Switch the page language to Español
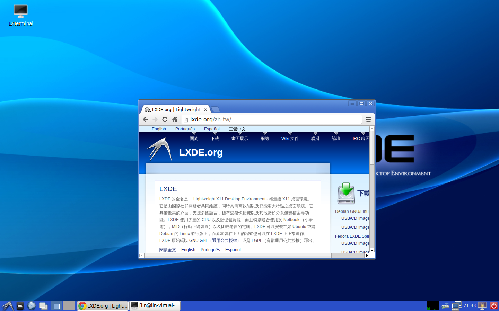Image resolution: width=499 pixels, height=311 pixels. click(212, 129)
